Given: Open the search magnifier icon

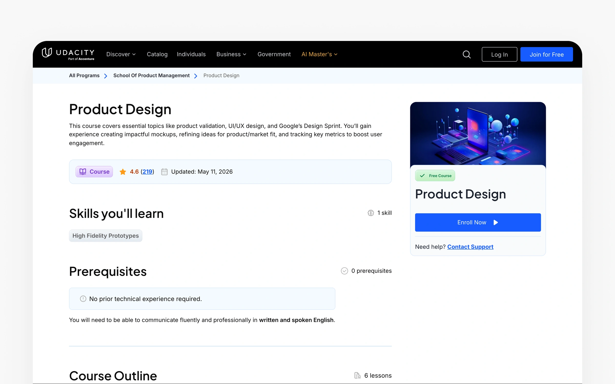Looking at the screenshot, I should (467, 54).
